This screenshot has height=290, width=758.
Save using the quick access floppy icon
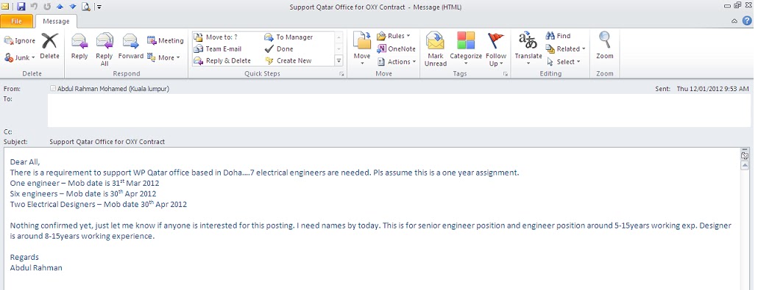(21, 7)
